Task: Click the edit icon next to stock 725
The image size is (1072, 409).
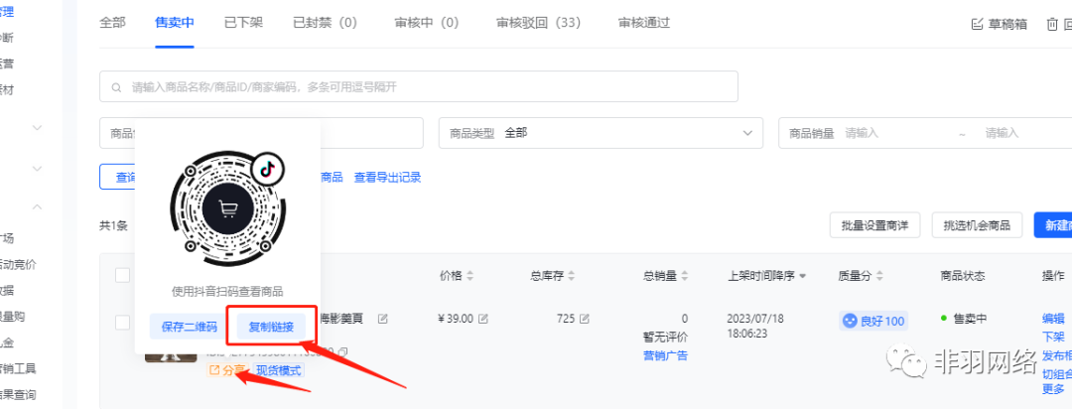Action: tap(585, 319)
